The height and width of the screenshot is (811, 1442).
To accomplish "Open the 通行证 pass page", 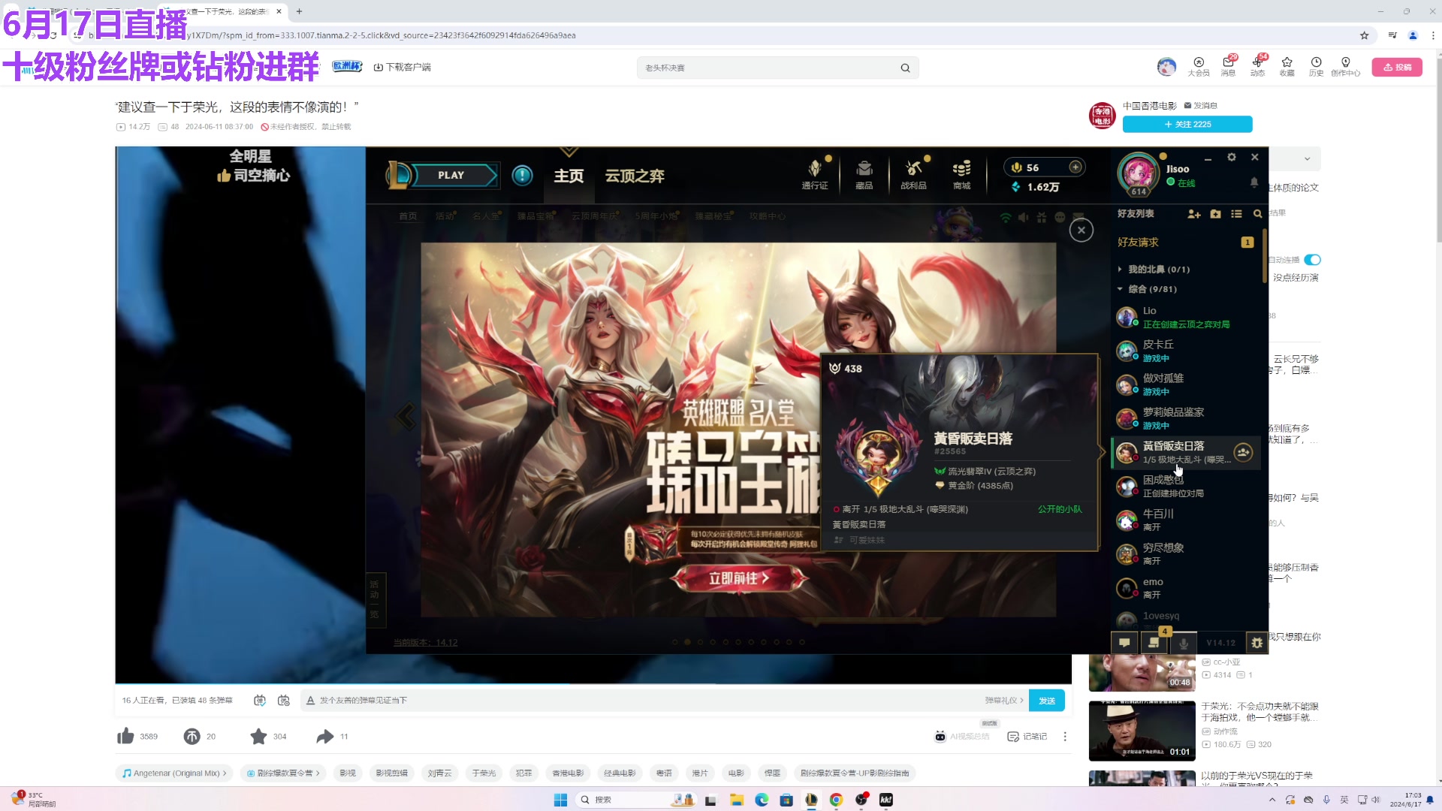I will (x=815, y=174).
